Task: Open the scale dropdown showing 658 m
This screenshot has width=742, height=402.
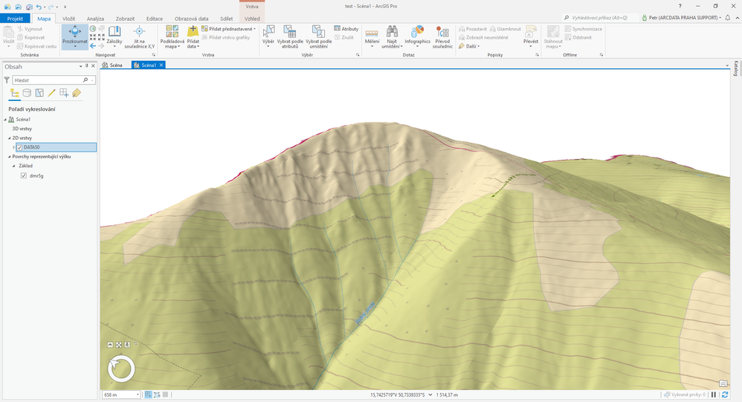Action: click(138, 395)
